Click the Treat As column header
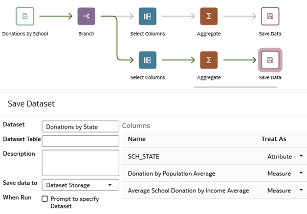The height and width of the screenshot is (214, 307). coord(273,139)
